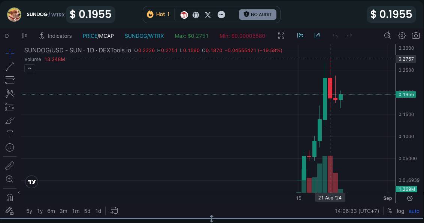
Task: Show more links with ellipsis icon
Action: pyautogui.click(x=221, y=15)
